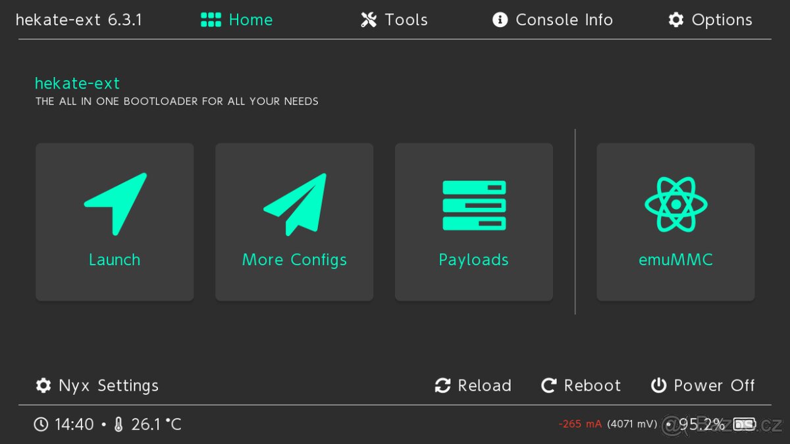
Task: Click the hekate-ext 6.3.1 version title
Action: pyautogui.click(x=78, y=20)
